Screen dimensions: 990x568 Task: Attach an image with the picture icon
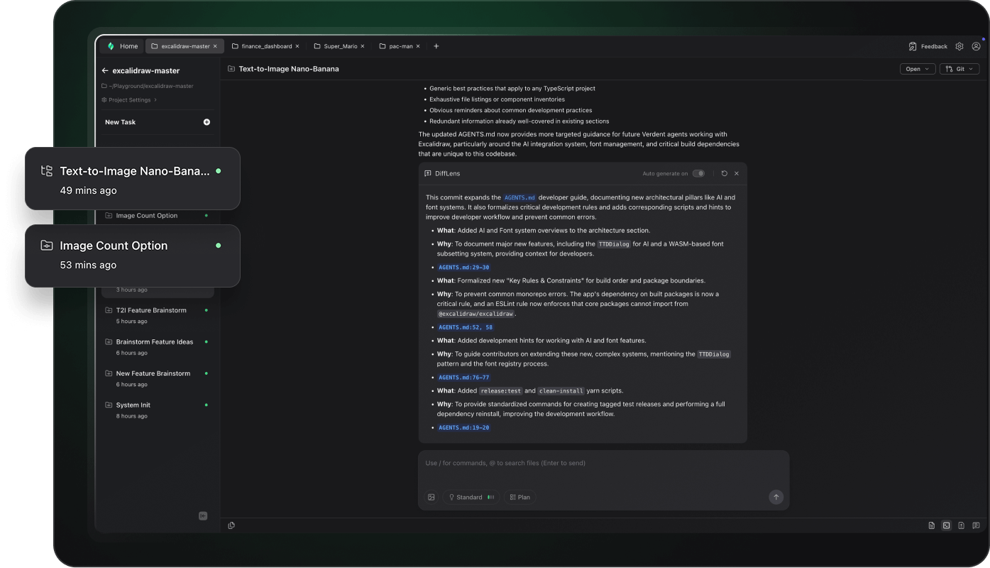(x=431, y=497)
